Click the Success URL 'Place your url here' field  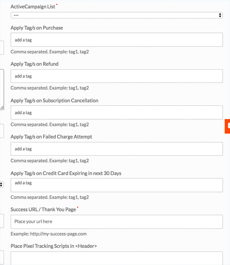point(116,222)
